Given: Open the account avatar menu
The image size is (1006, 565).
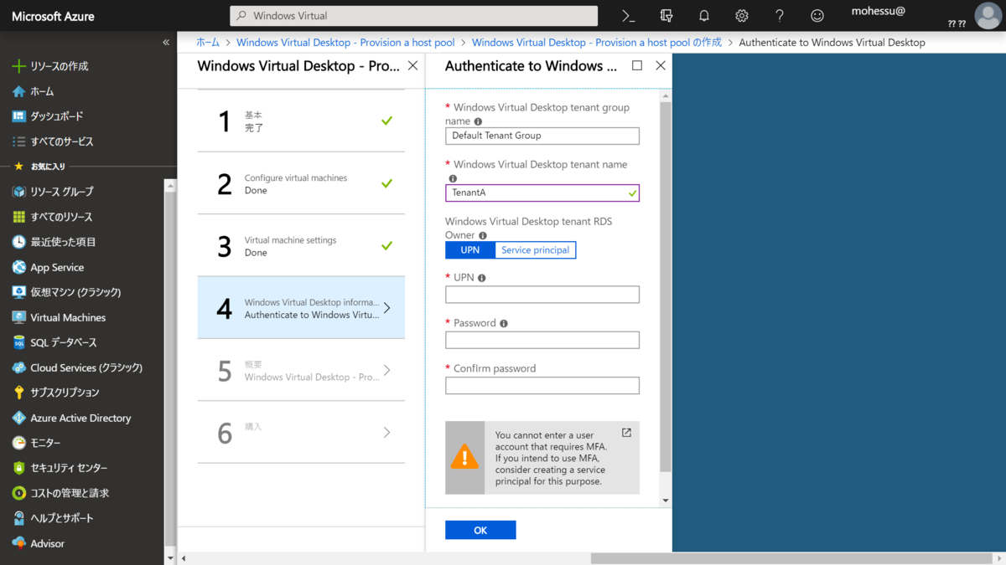Looking at the screenshot, I should tap(988, 16).
